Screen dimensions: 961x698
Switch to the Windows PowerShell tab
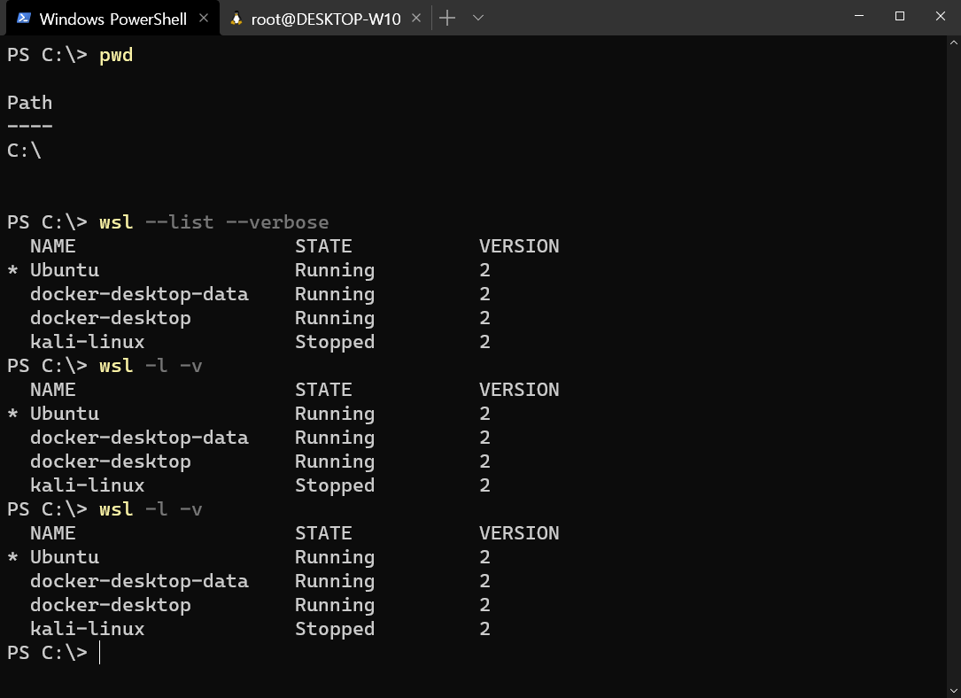(112, 19)
